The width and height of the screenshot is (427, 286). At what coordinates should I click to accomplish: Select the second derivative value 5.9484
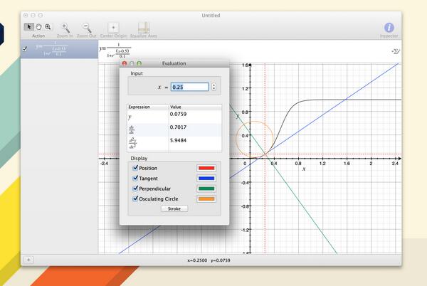pyautogui.click(x=195, y=144)
